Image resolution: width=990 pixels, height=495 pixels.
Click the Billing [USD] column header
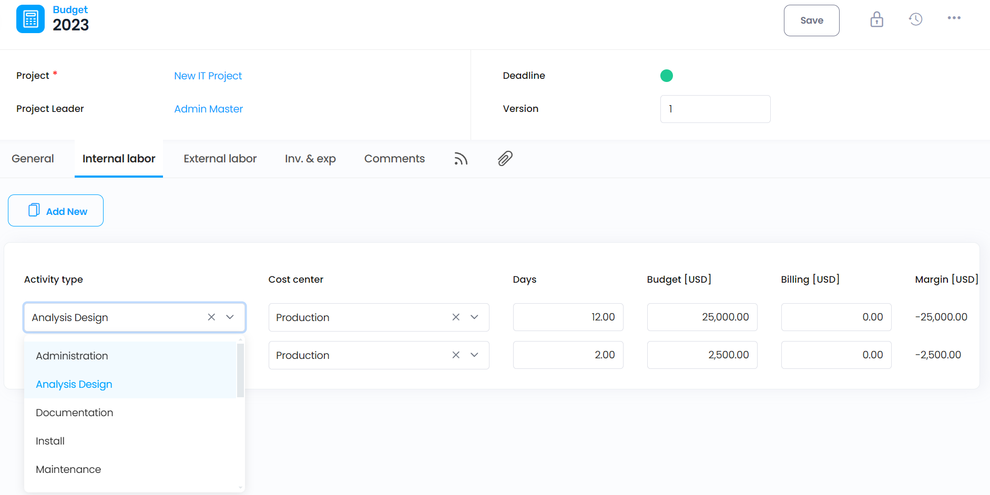pyautogui.click(x=810, y=280)
